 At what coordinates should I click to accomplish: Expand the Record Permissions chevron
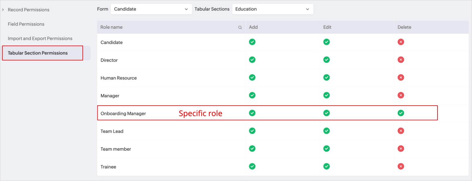(3, 10)
